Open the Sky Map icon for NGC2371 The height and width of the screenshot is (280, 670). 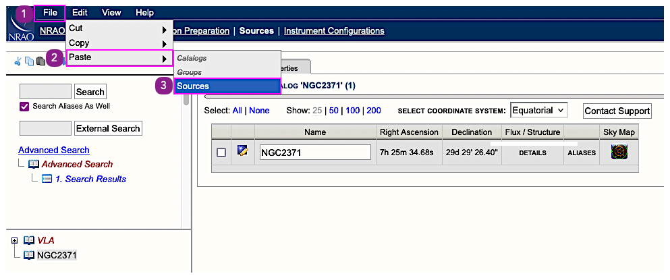(x=619, y=152)
